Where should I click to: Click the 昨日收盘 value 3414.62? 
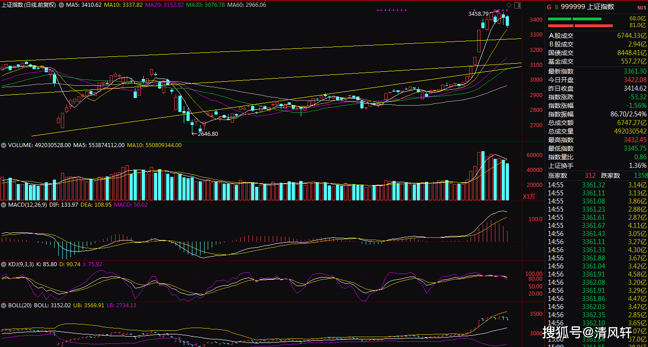[x=635, y=88]
